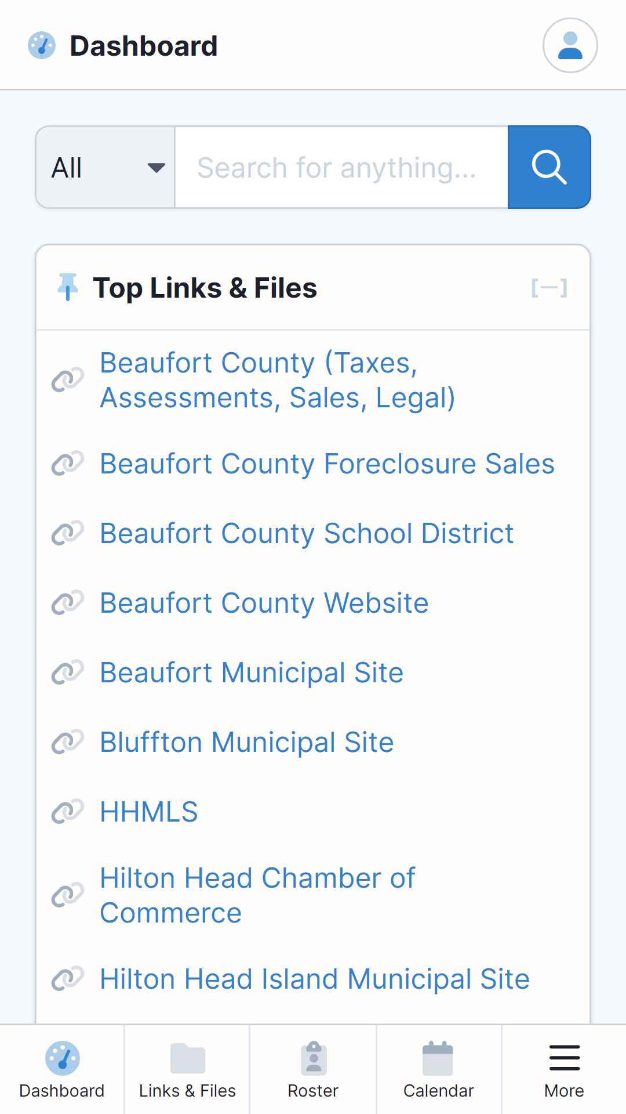This screenshot has width=626, height=1114.
Task: Open the Roster badge icon tab
Action: pyautogui.click(x=313, y=1069)
